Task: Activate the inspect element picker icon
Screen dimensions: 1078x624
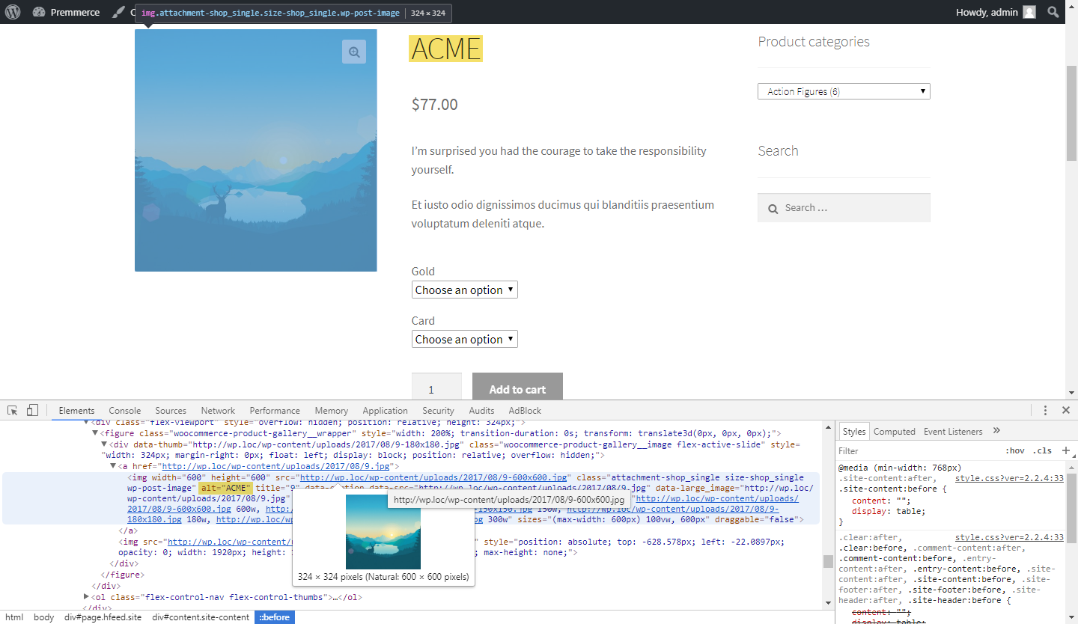Action: [x=13, y=410]
